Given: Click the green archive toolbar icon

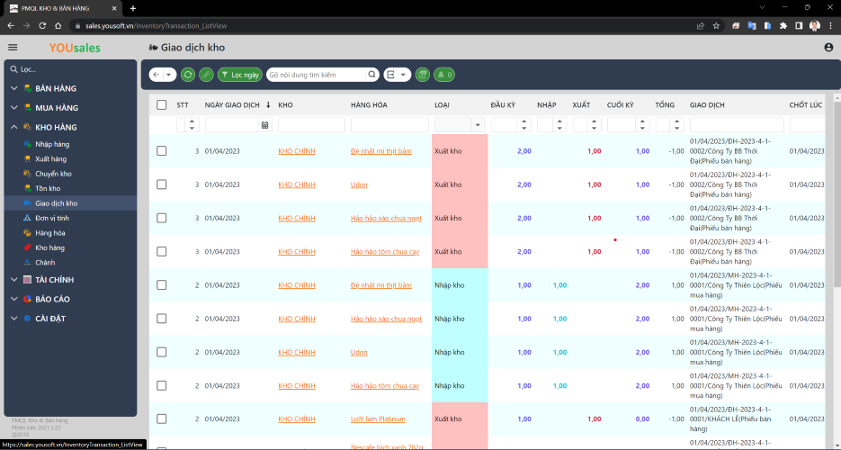Looking at the screenshot, I should point(423,75).
